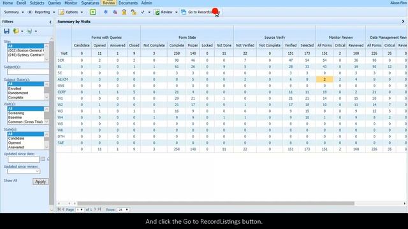Save filter using floppy disk icon
The image size is (408, 229).
click(7, 31)
